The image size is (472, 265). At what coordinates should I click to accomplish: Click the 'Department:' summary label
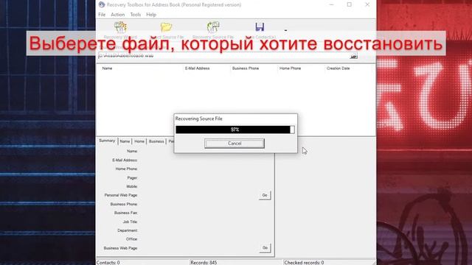128,230
